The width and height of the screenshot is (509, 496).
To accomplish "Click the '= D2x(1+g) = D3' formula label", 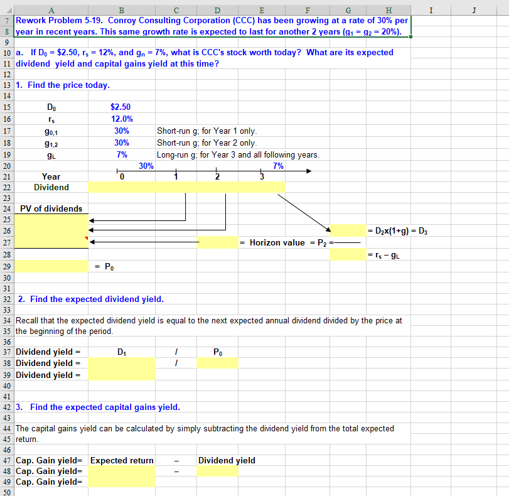I will (398, 231).
